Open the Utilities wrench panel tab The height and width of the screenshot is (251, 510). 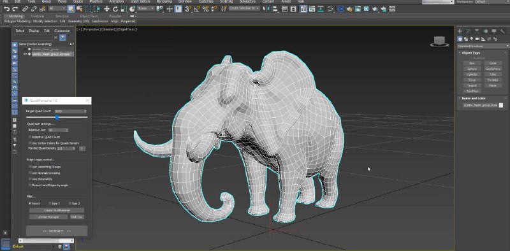(x=502, y=31)
